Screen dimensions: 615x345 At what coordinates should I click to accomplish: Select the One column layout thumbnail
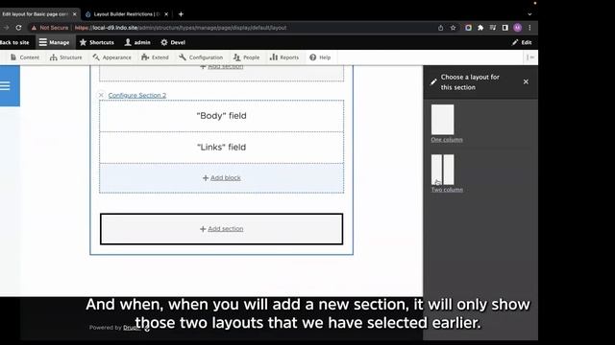[442, 119]
